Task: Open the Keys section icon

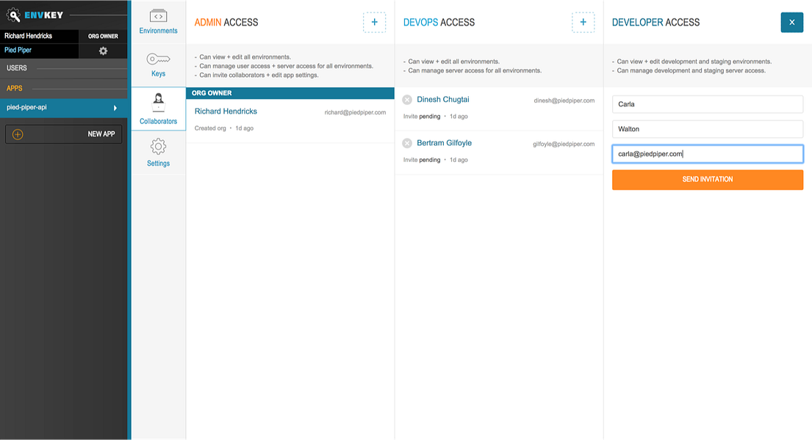Action: 158,59
